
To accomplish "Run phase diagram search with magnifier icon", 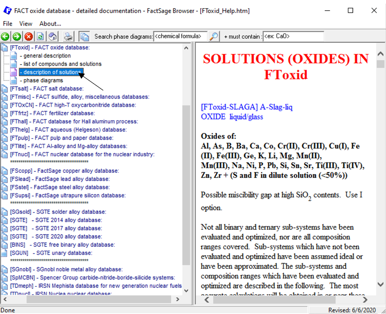I will pyautogui.click(x=214, y=37).
